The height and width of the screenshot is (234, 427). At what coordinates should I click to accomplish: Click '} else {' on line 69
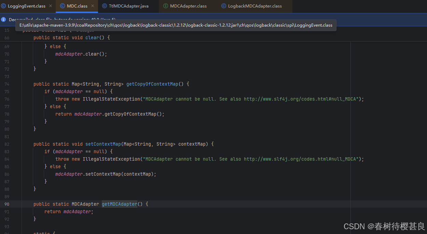[55, 46]
